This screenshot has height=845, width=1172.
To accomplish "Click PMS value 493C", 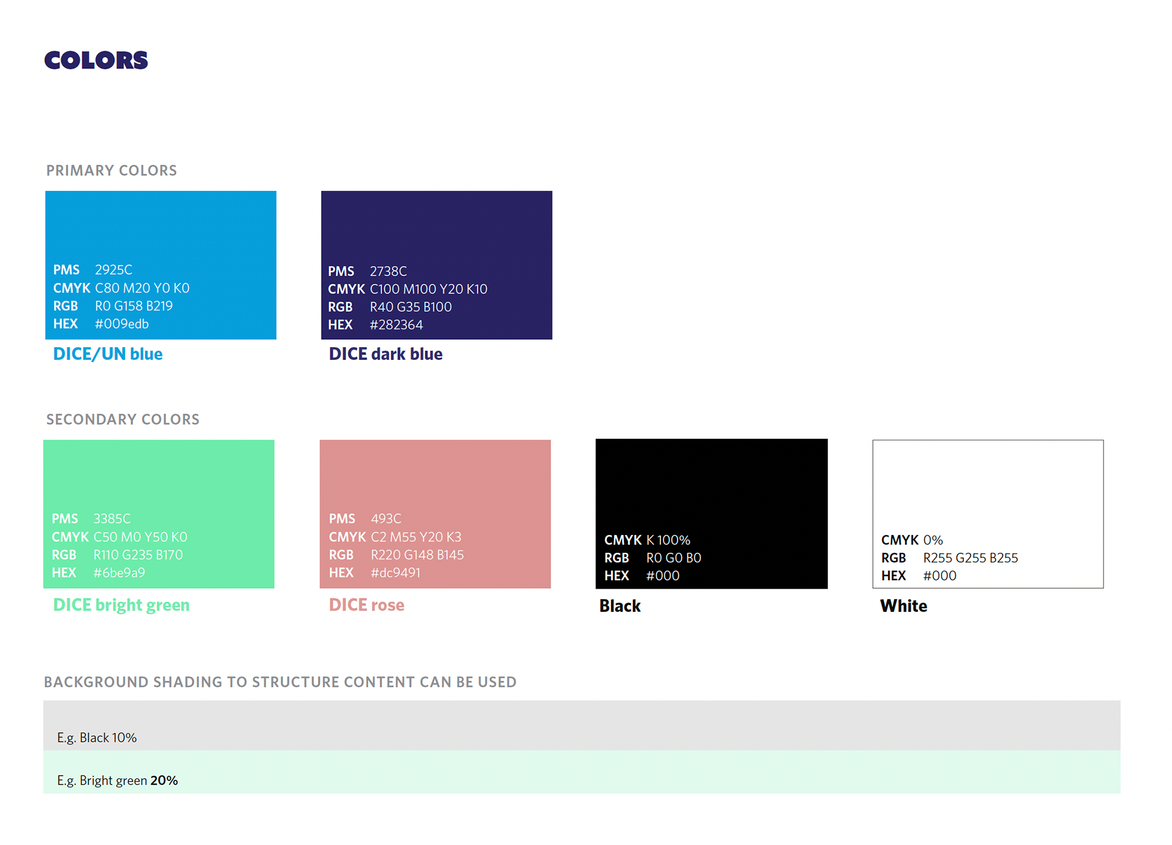I will point(386,519).
